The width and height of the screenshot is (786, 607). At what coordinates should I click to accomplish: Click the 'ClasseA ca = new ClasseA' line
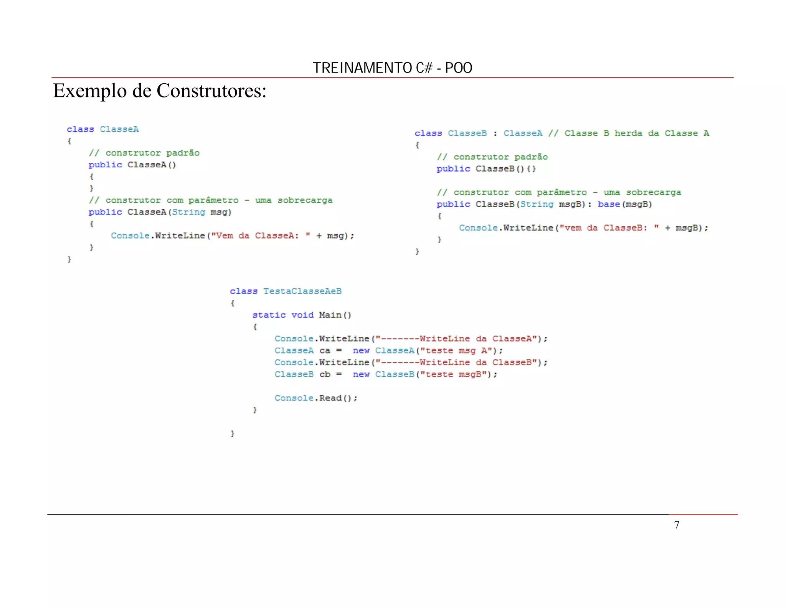388,351
